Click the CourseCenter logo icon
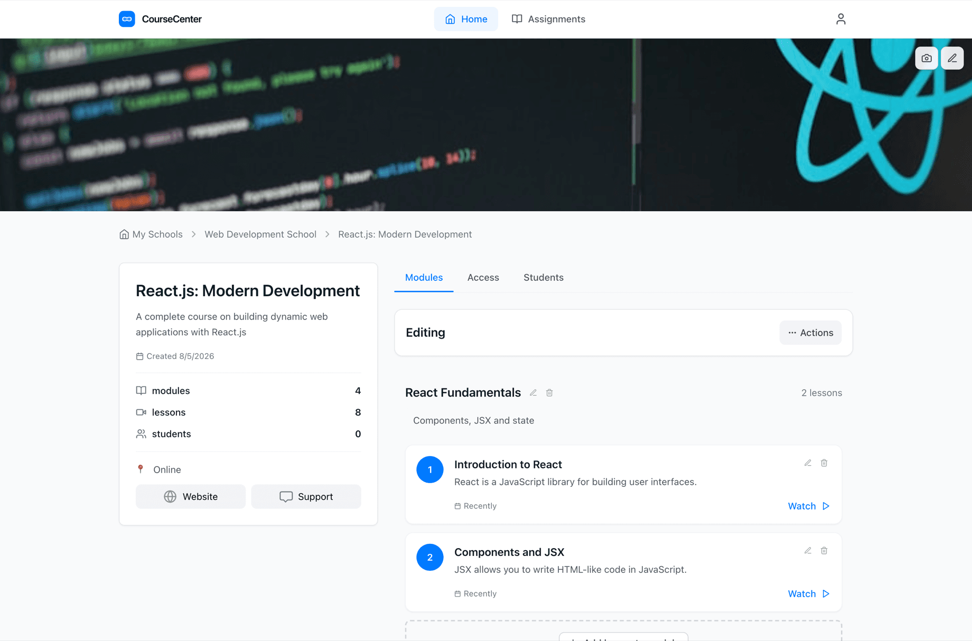 127,19
